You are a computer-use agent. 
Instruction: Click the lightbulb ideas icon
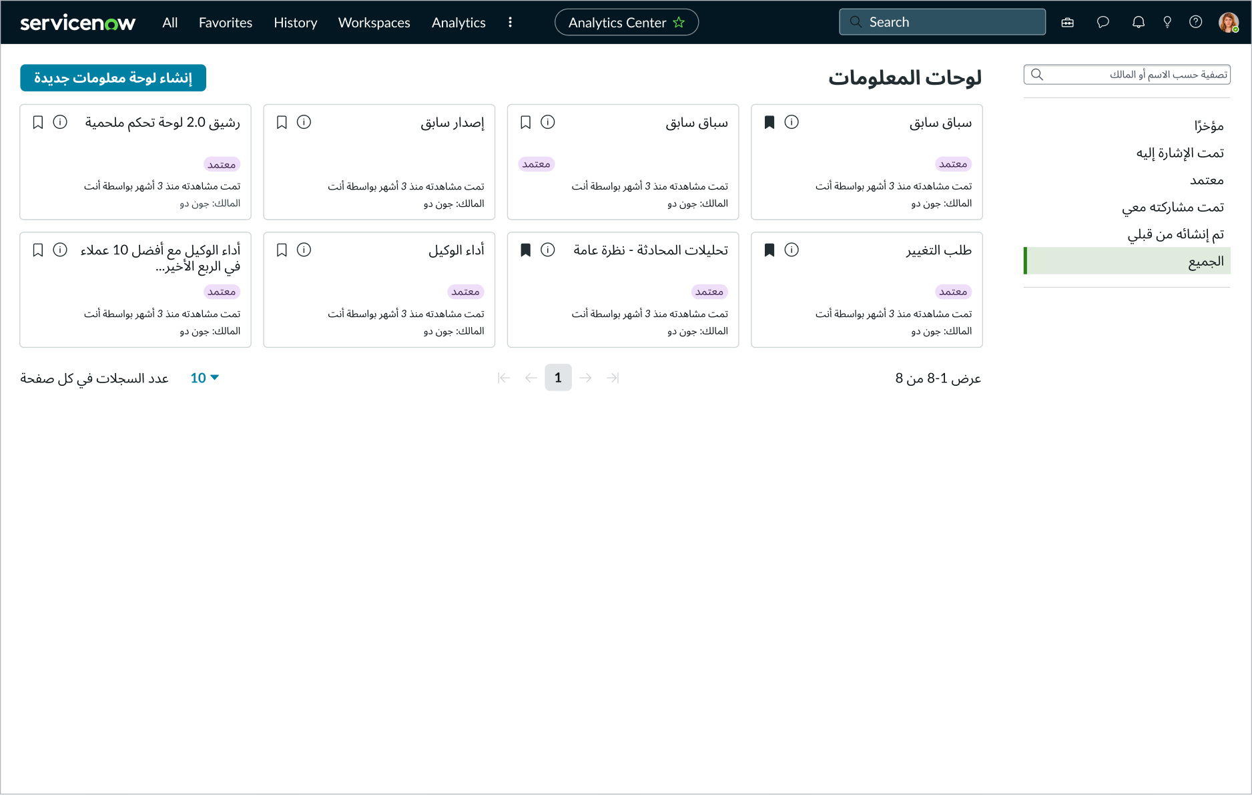[x=1167, y=22]
